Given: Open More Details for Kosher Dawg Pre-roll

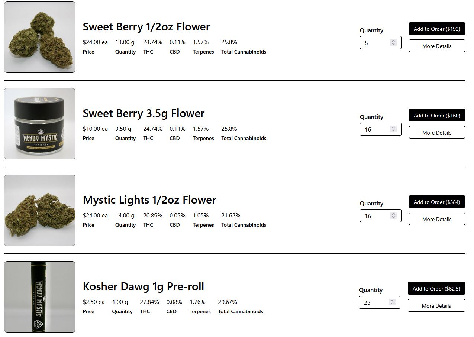Looking at the screenshot, I should coord(436,306).
